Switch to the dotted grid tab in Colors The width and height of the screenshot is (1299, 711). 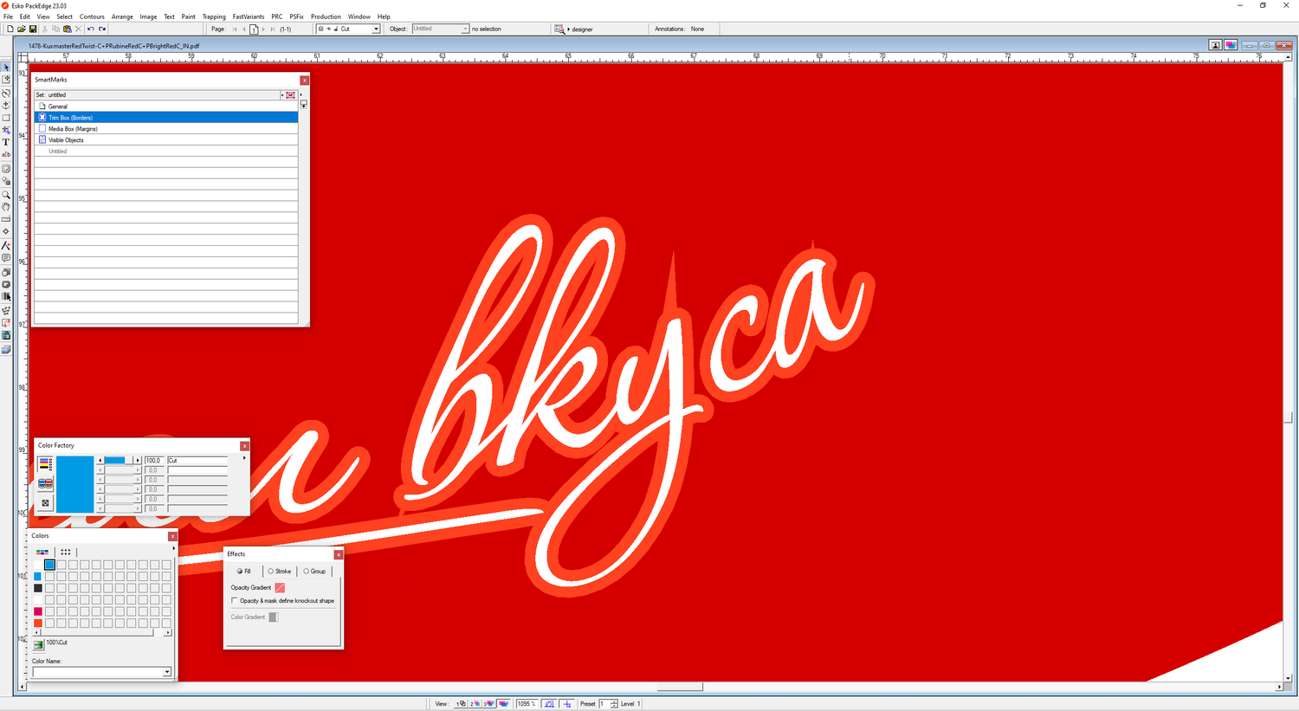[x=66, y=552]
